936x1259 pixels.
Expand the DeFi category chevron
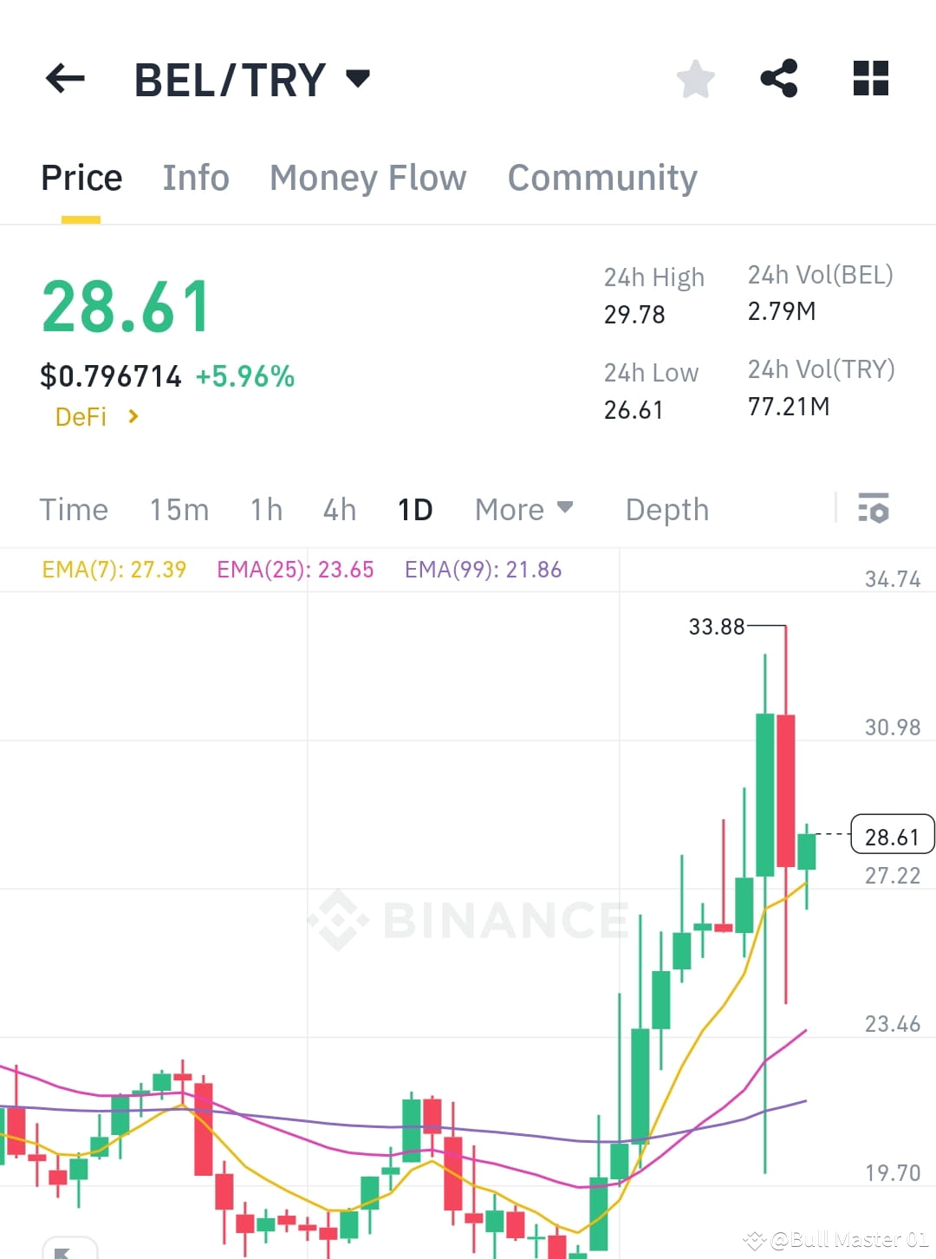pyautogui.click(x=133, y=416)
